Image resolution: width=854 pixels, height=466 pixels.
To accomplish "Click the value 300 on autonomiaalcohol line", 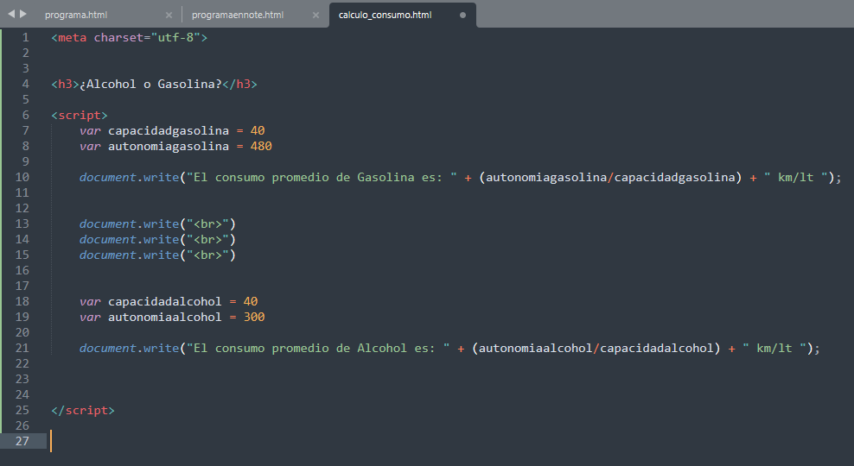I will click(x=254, y=317).
